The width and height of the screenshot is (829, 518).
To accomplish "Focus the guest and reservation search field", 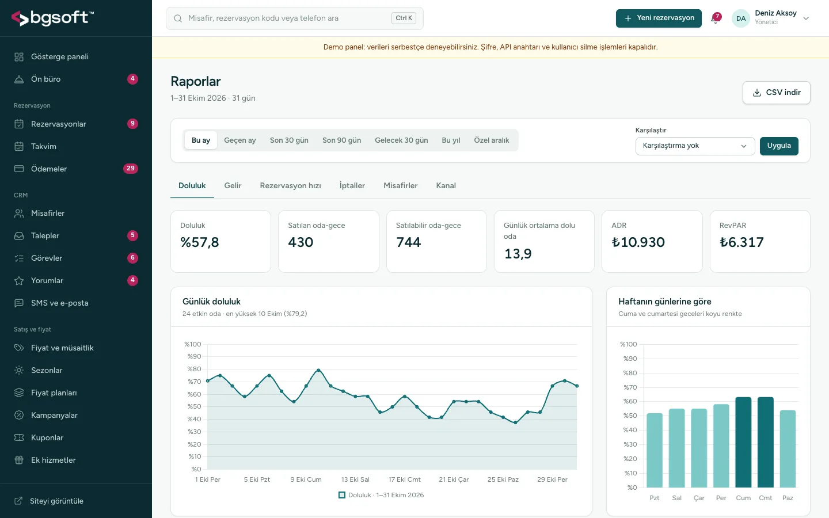I will (295, 18).
